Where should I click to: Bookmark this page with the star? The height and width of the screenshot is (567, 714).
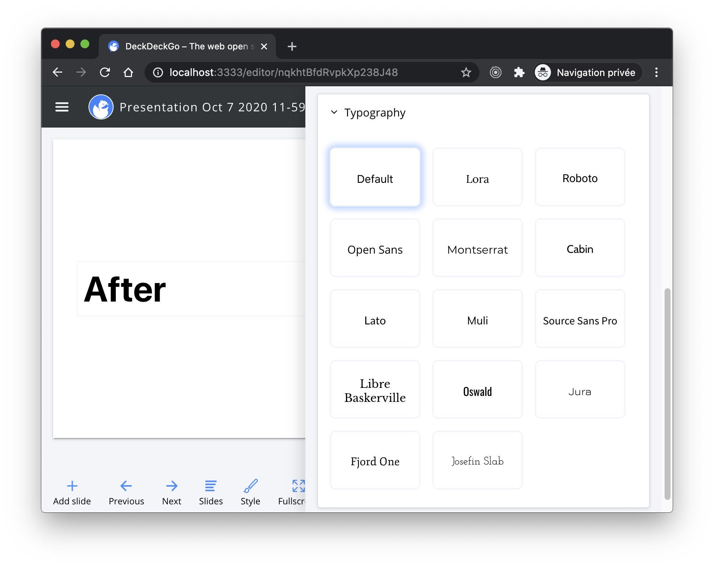466,72
